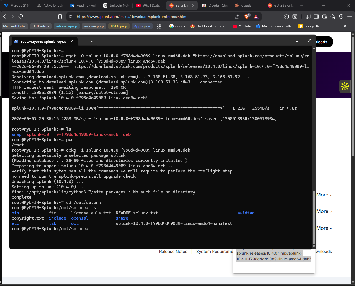
Task: Open the Leo AI sparkle icon
Action: point(333,17)
